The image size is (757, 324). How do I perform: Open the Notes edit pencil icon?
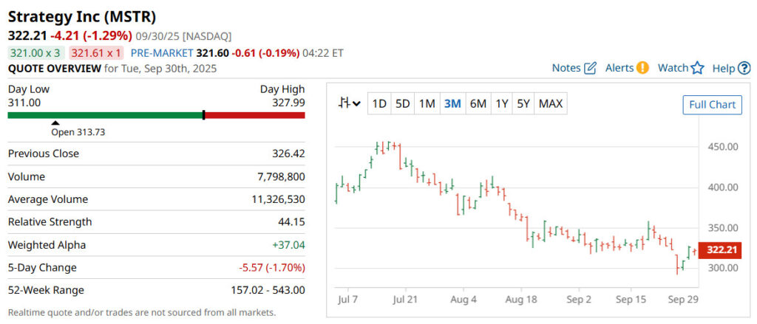tap(590, 68)
